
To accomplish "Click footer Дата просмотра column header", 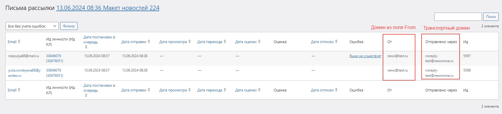I will coord(173,90).
